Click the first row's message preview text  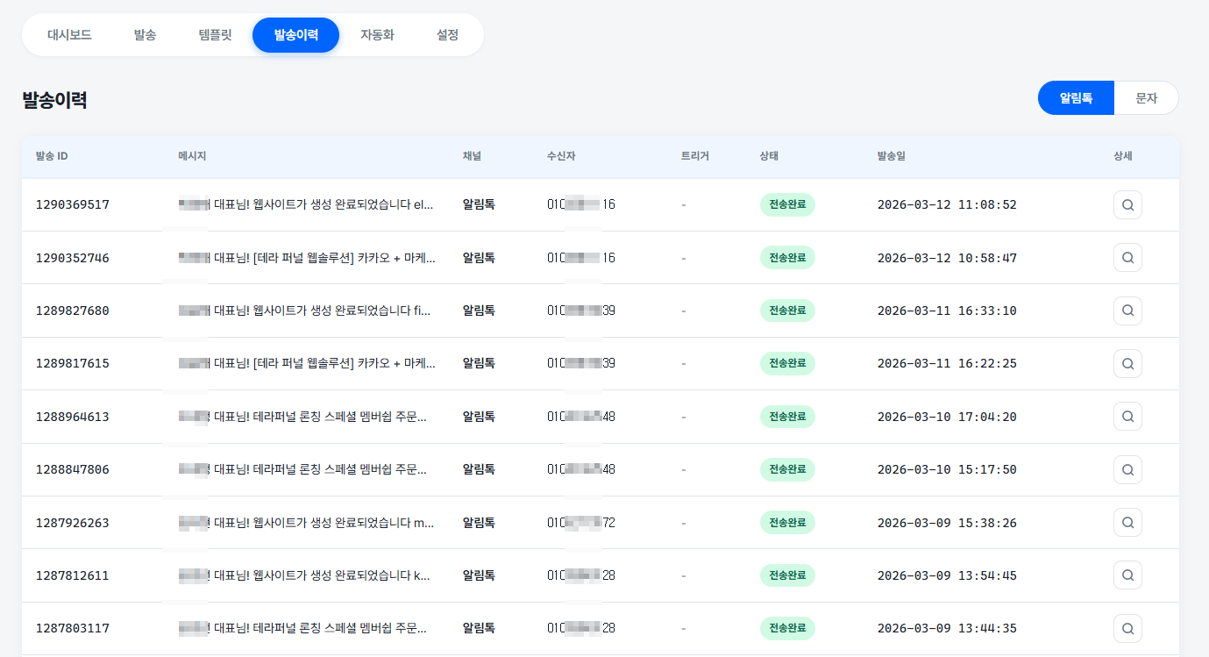[x=307, y=204]
